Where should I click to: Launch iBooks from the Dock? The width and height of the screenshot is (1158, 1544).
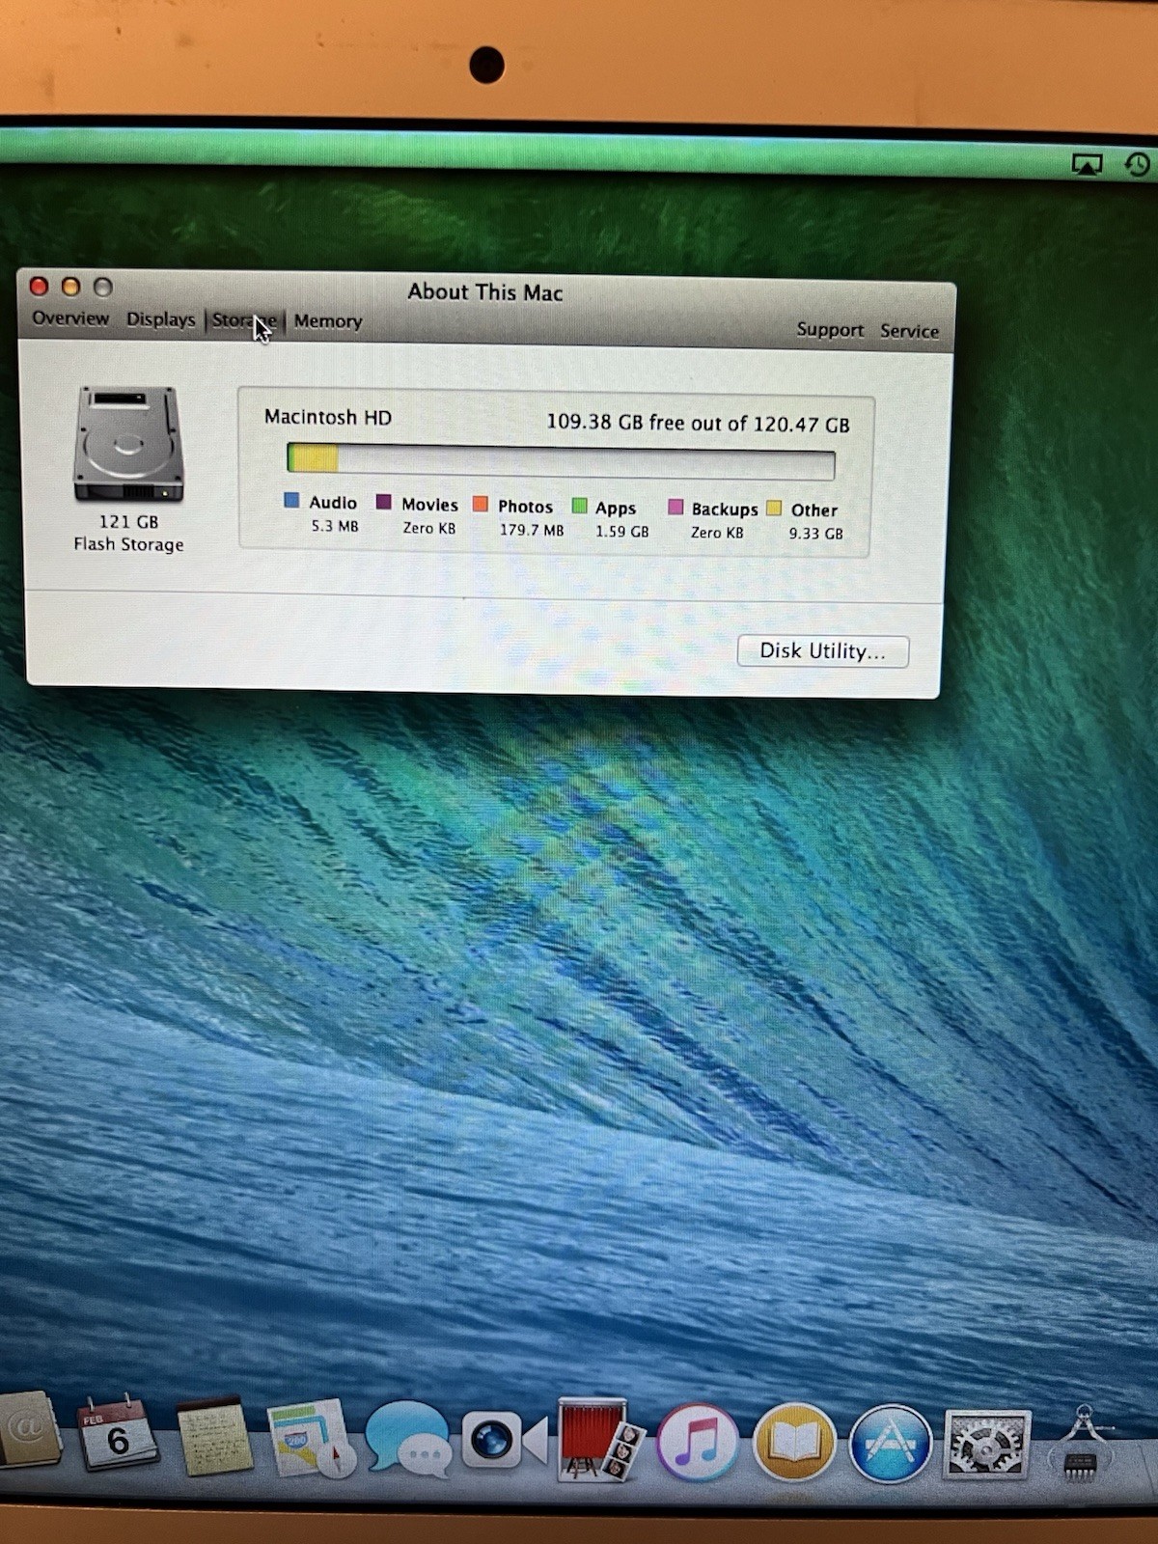click(x=793, y=1444)
